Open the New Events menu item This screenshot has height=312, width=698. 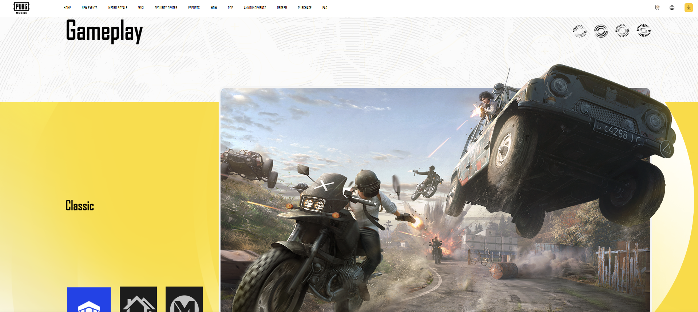pyautogui.click(x=90, y=8)
